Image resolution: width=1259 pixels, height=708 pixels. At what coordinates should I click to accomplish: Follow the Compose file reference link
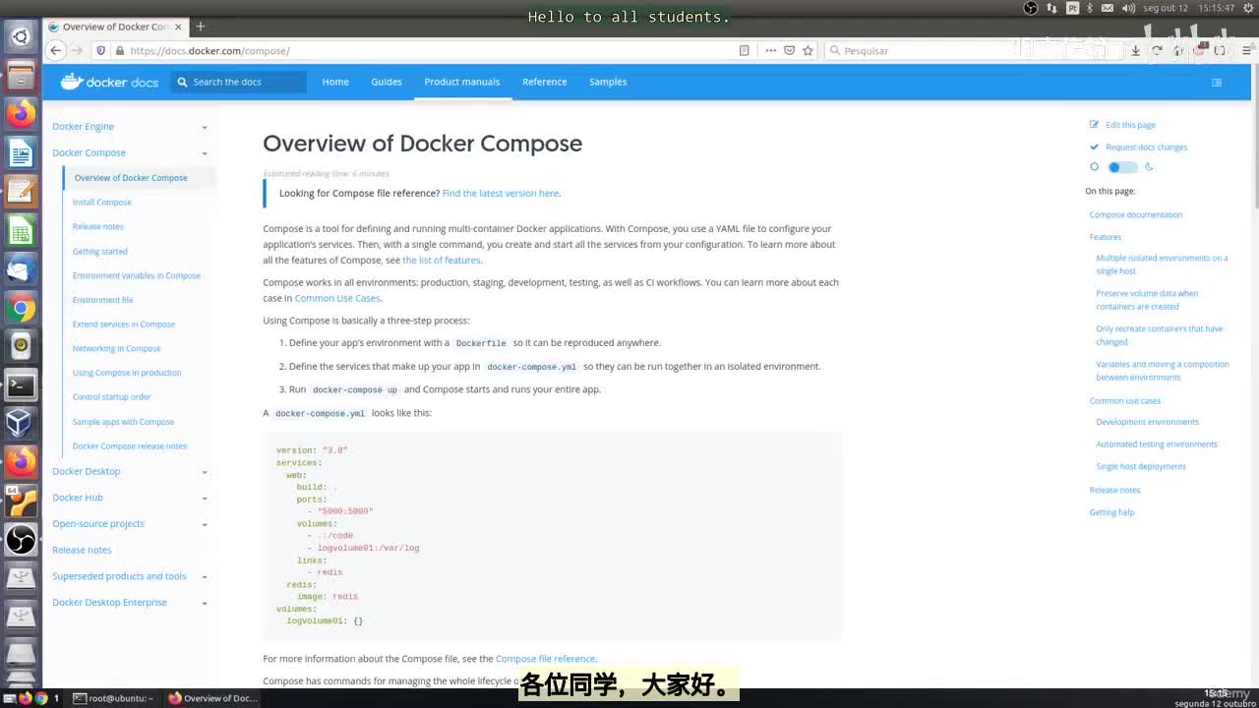pos(545,659)
